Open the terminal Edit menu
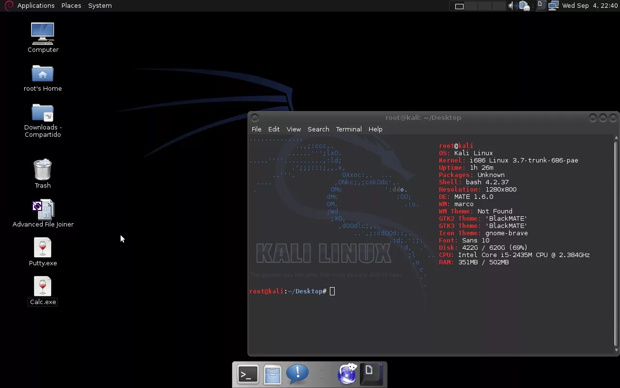The width and height of the screenshot is (620, 388). [274, 129]
